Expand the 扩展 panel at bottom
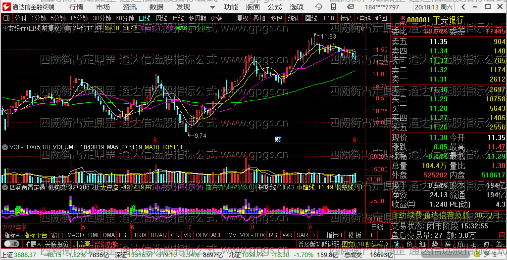 [x=33, y=243]
